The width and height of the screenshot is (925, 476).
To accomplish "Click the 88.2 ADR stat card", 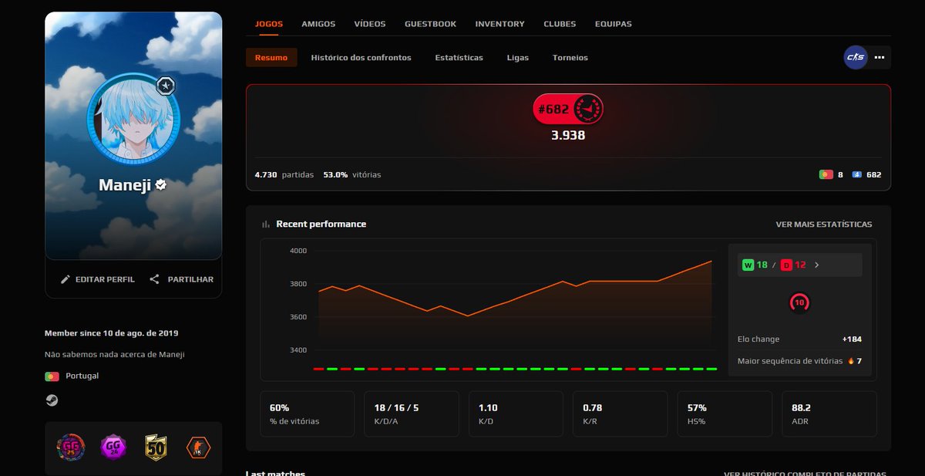I will tap(829, 414).
